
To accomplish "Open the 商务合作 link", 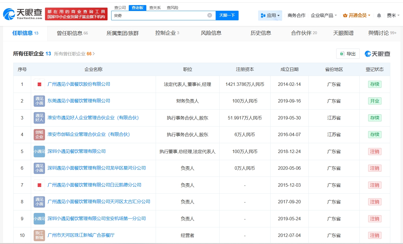I will pyautogui.click(x=297, y=16).
